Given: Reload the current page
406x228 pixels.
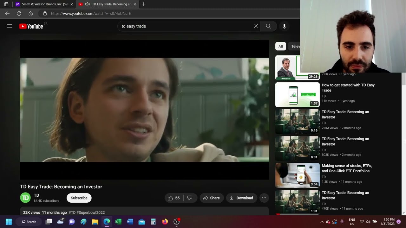Looking at the screenshot, I should click(x=19, y=13).
